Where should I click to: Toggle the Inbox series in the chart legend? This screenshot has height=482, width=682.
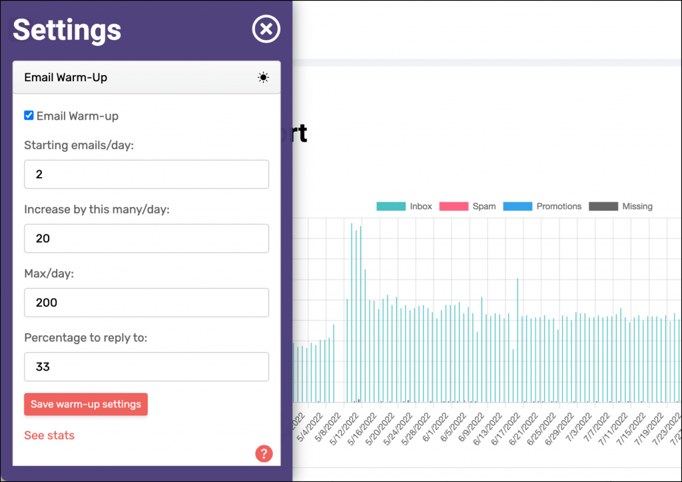(420, 206)
